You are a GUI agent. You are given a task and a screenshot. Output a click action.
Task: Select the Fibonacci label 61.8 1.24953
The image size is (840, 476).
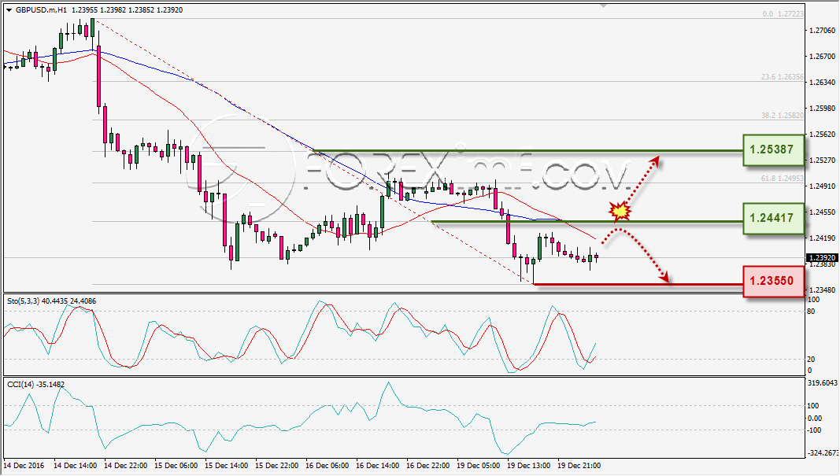point(783,179)
